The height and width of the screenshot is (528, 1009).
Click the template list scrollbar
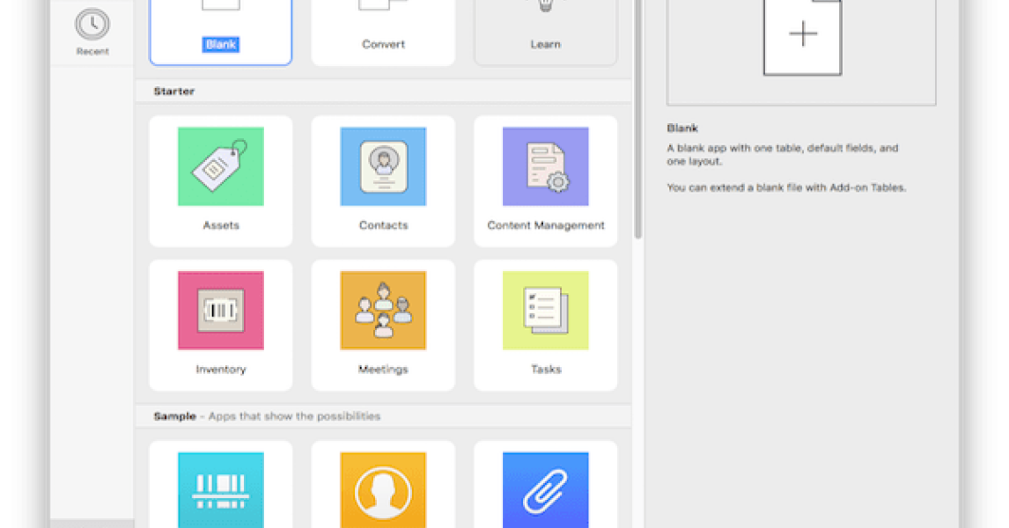click(x=637, y=119)
